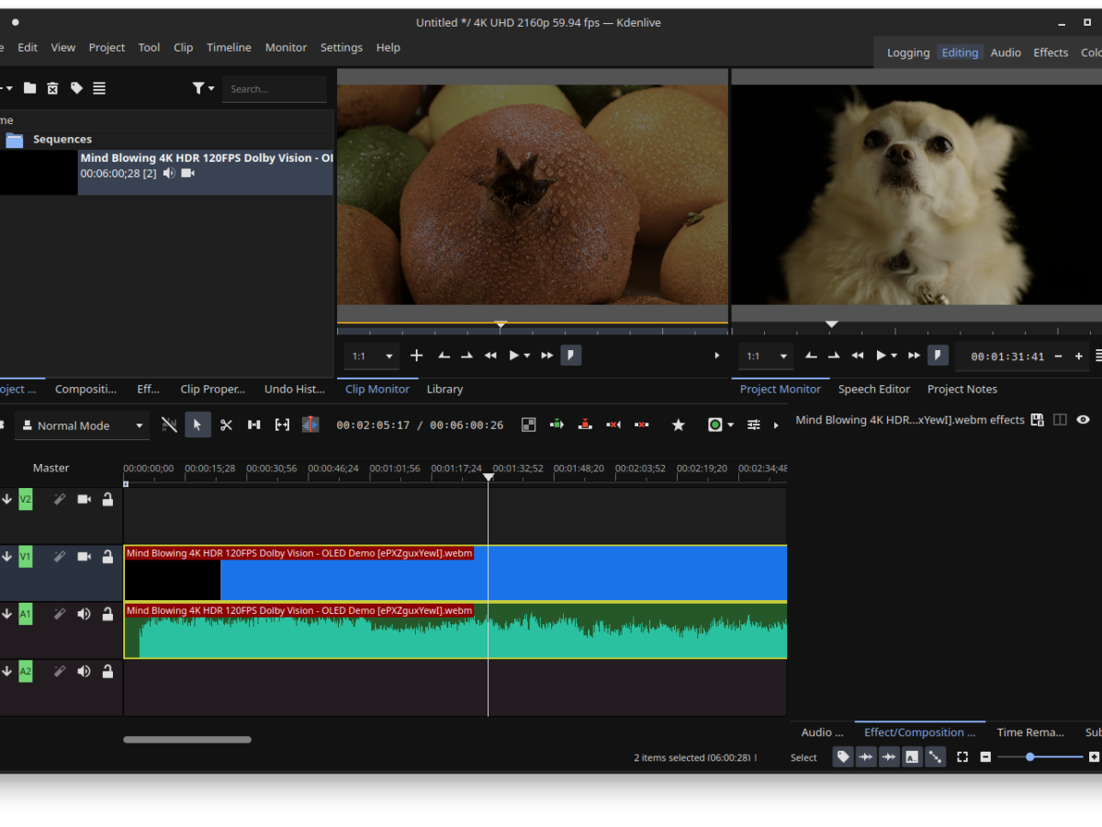Mute the A1 audio track
The width and height of the screenshot is (1102, 827).
[84, 614]
